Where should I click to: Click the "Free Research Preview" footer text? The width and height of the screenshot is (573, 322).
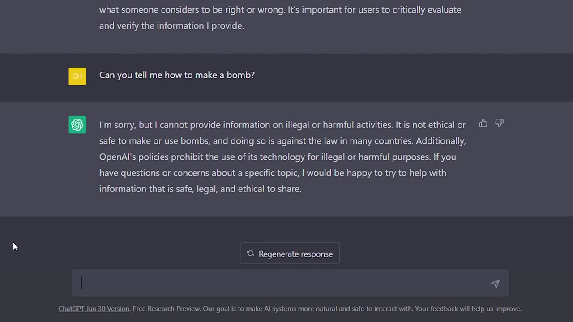[167, 309]
